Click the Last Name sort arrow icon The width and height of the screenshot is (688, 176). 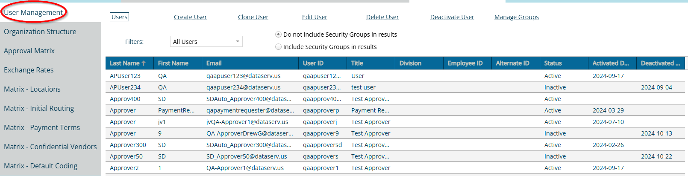[144, 63]
